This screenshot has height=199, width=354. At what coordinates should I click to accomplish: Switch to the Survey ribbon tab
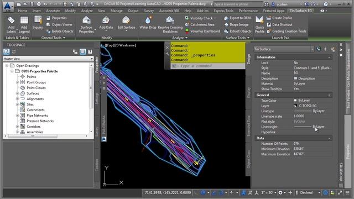(149, 11)
